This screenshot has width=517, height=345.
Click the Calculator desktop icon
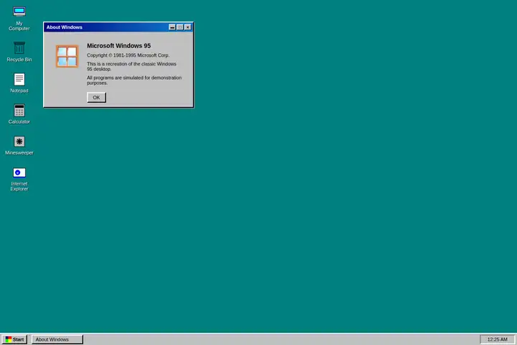pos(19,114)
